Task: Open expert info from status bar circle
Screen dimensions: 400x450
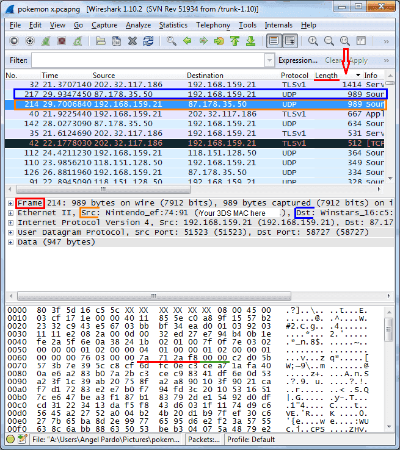Action: pos(10,439)
